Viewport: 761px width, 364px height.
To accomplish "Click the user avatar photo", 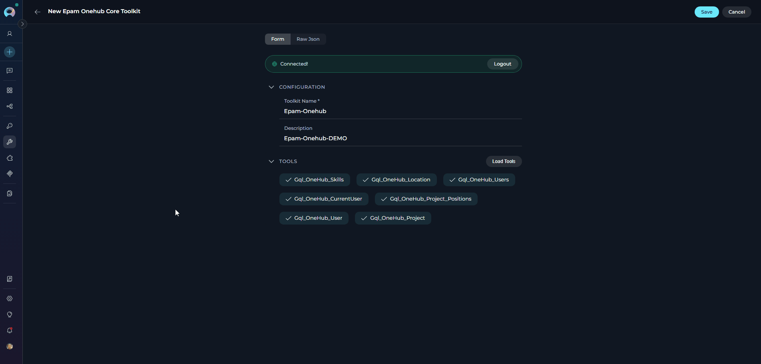I will (10, 346).
